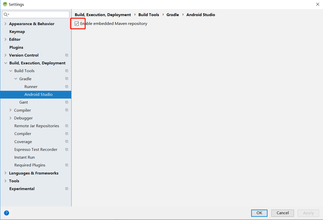This screenshot has width=323, height=220.
Task: Click the icon next to Required Plugins
Action: click(67, 165)
